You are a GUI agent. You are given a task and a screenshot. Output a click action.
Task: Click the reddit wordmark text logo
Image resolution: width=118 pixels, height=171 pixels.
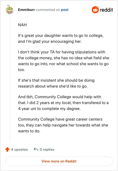(106, 10)
